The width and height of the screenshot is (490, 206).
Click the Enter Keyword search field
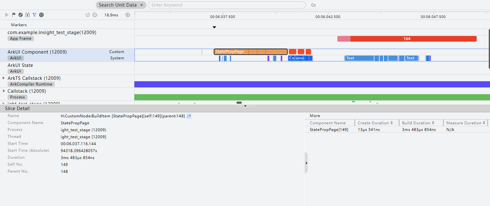point(227,5)
